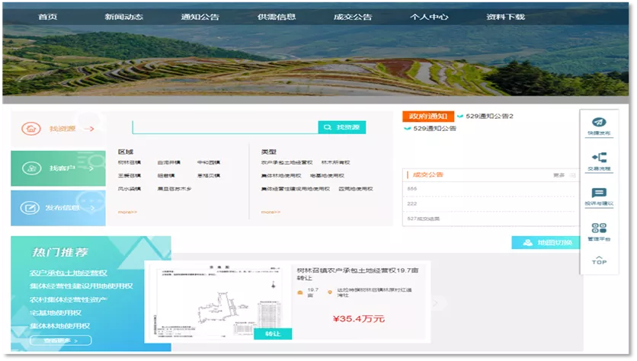Filter by region 中和西镇
Screen dimensions: 637x361
(x=209, y=162)
